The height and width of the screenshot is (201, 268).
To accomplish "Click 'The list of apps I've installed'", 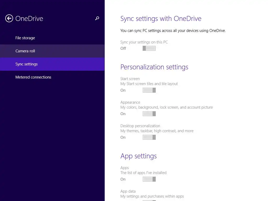I will (143, 173).
